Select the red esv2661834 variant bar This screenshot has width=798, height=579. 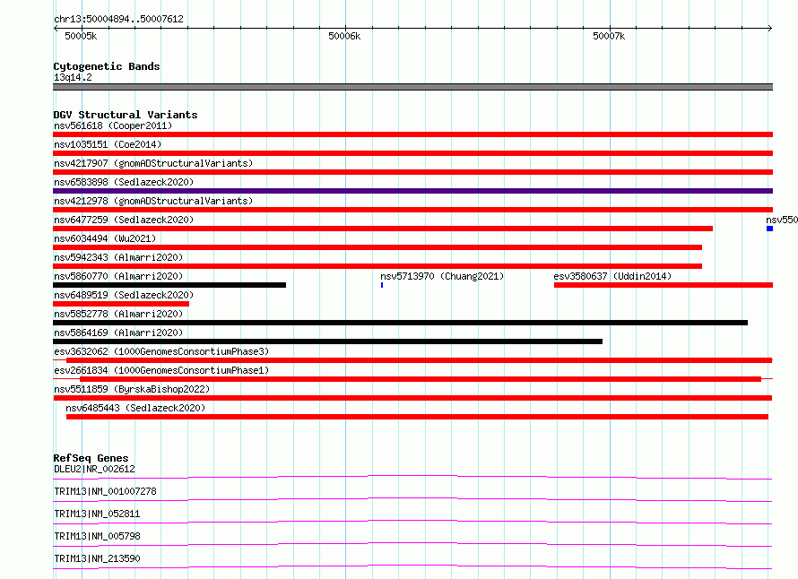pos(421,379)
